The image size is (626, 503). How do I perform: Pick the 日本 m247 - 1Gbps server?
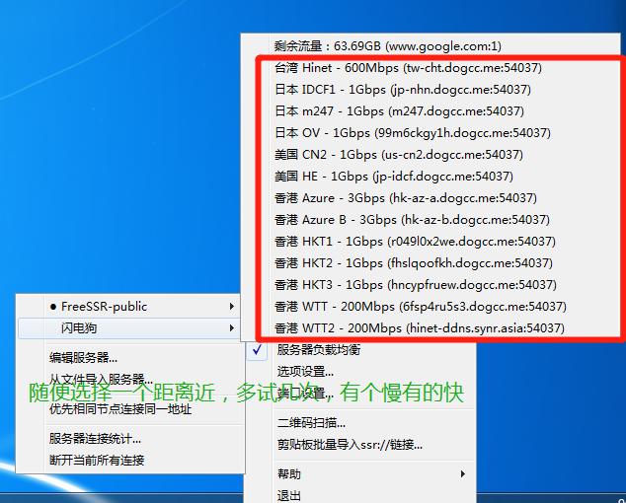[x=430, y=110]
